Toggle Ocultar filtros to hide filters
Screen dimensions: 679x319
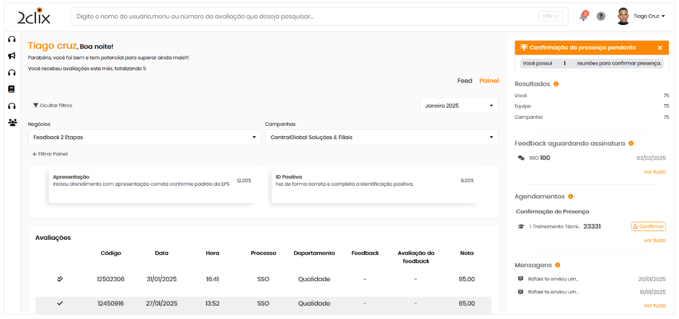click(x=52, y=105)
